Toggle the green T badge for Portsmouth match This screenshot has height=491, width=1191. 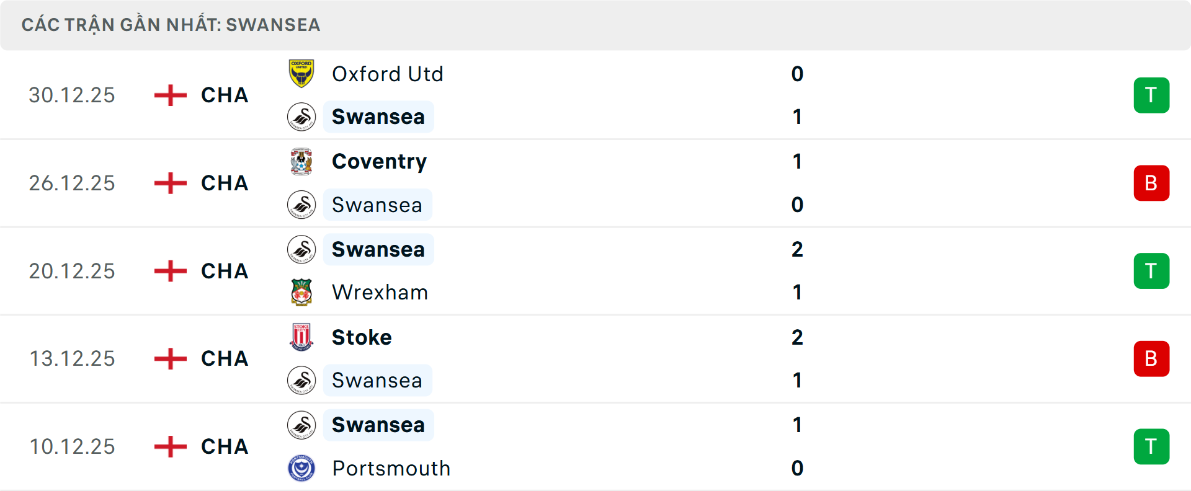click(x=1151, y=446)
